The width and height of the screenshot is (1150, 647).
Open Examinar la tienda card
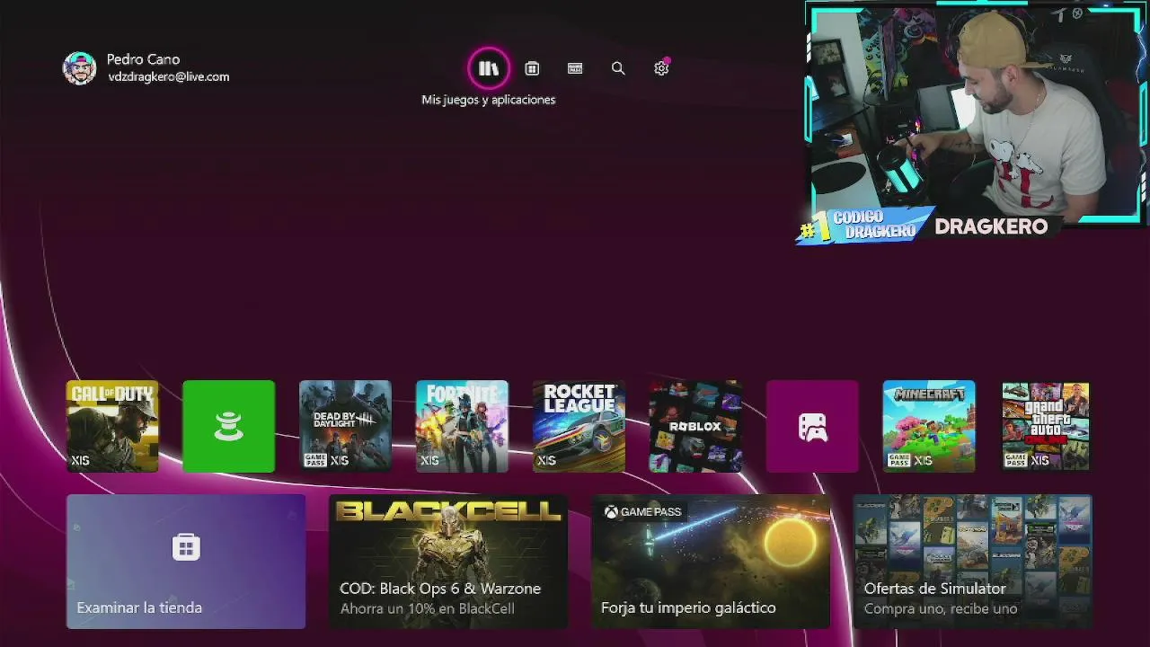coord(186,562)
